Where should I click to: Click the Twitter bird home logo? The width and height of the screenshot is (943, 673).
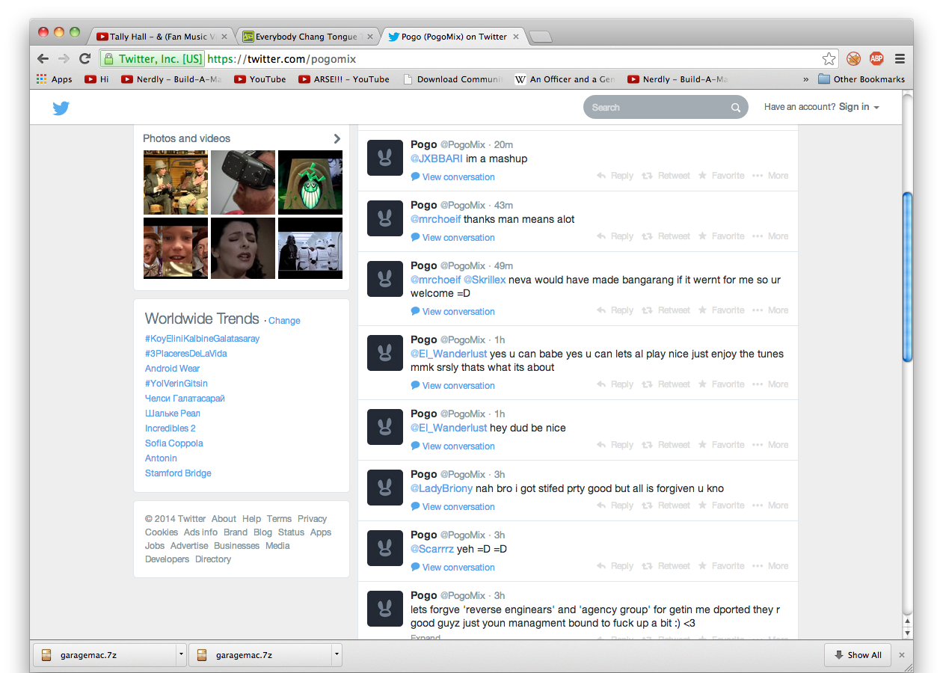point(61,108)
